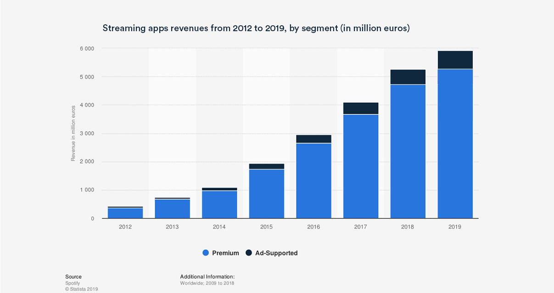Viewport: 554px width, 293px height.
Task: Click the 1 000 y-axis value
Action: 86,190
